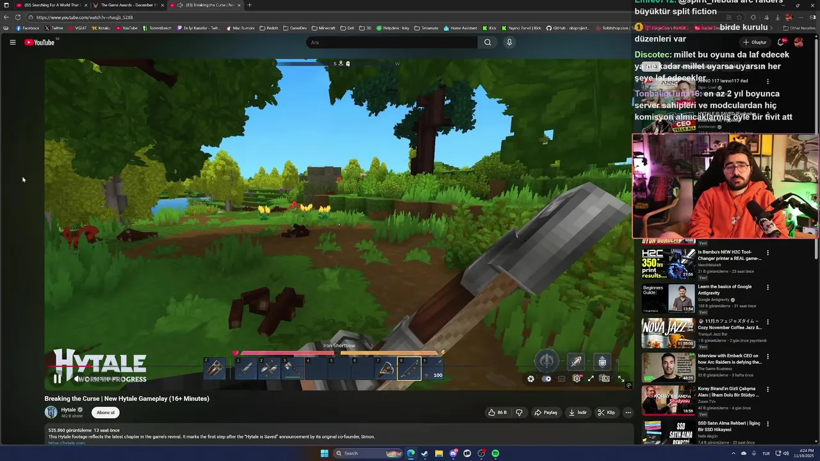Image resolution: width=820 pixels, height=461 pixels.
Task: Open the Reddit bookmarks folder
Action: (x=269, y=28)
